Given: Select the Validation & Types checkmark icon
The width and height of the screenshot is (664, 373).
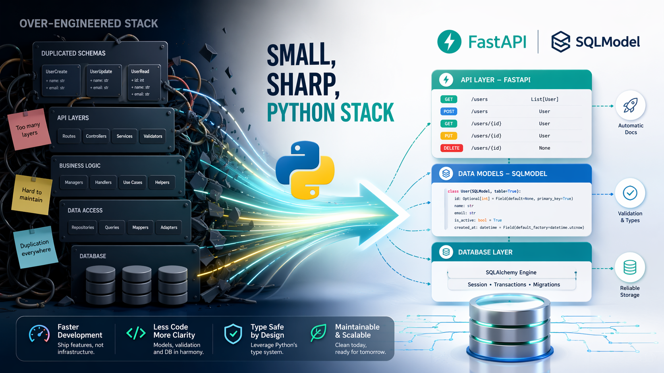Looking at the screenshot, I should point(630,193).
